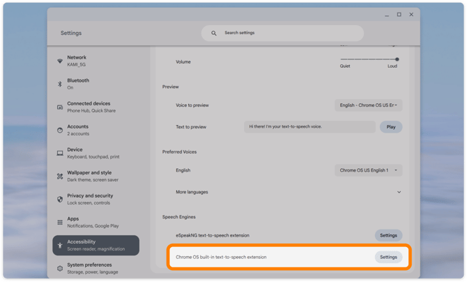Click the Privacy and security shield icon
The height and width of the screenshot is (282, 467).
point(60,199)
